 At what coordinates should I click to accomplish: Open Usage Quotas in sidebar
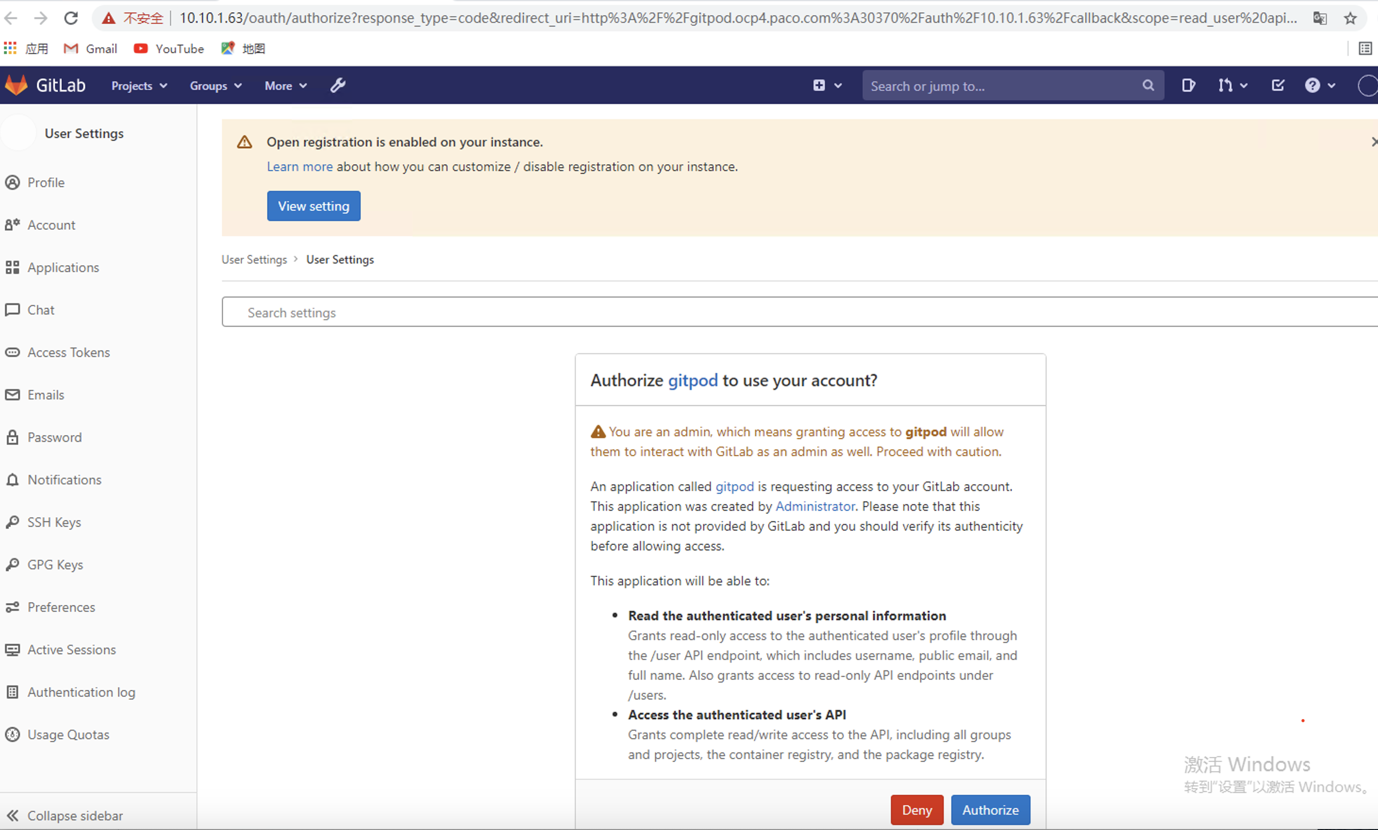click(68, 734)
